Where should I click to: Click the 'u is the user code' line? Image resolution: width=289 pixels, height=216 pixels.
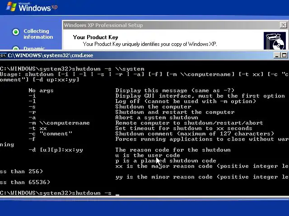pos(148,155)
